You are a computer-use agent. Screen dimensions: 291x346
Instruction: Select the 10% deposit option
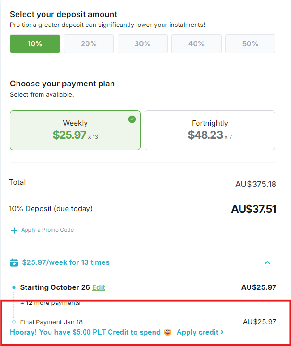[x=35, y=44]
